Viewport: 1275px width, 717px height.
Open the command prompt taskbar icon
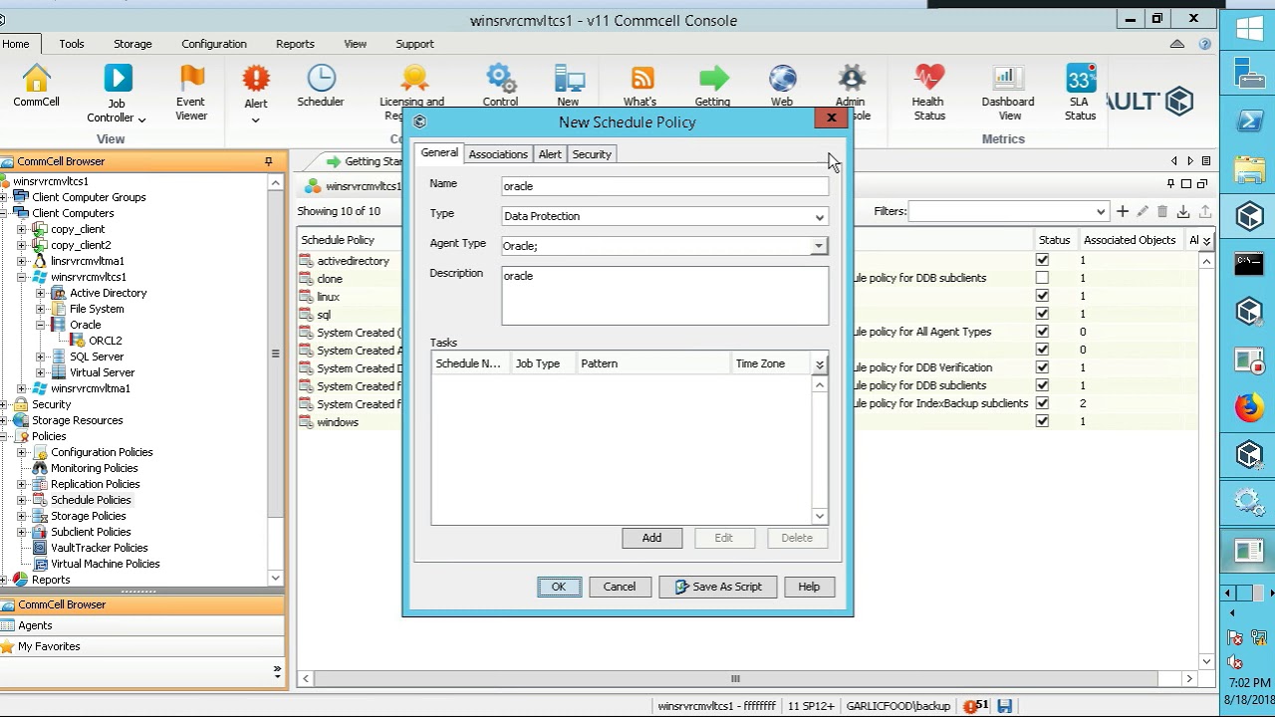(x=1249, y=264)
